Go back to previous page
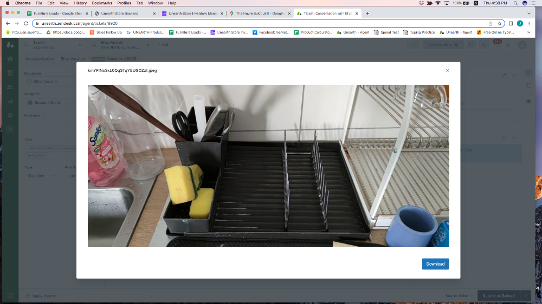542x304 pixels. coord(8,23)
